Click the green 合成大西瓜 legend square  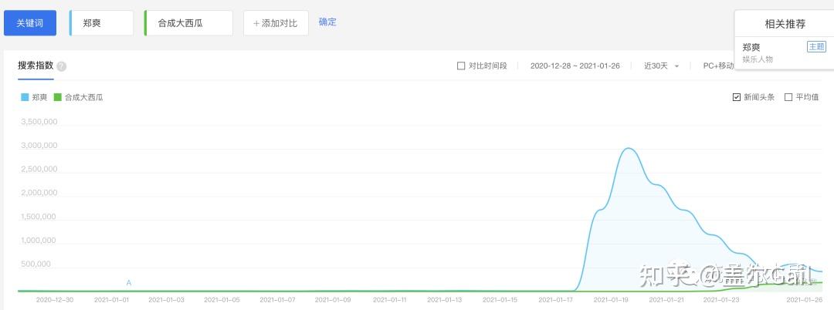coord(58,97)
